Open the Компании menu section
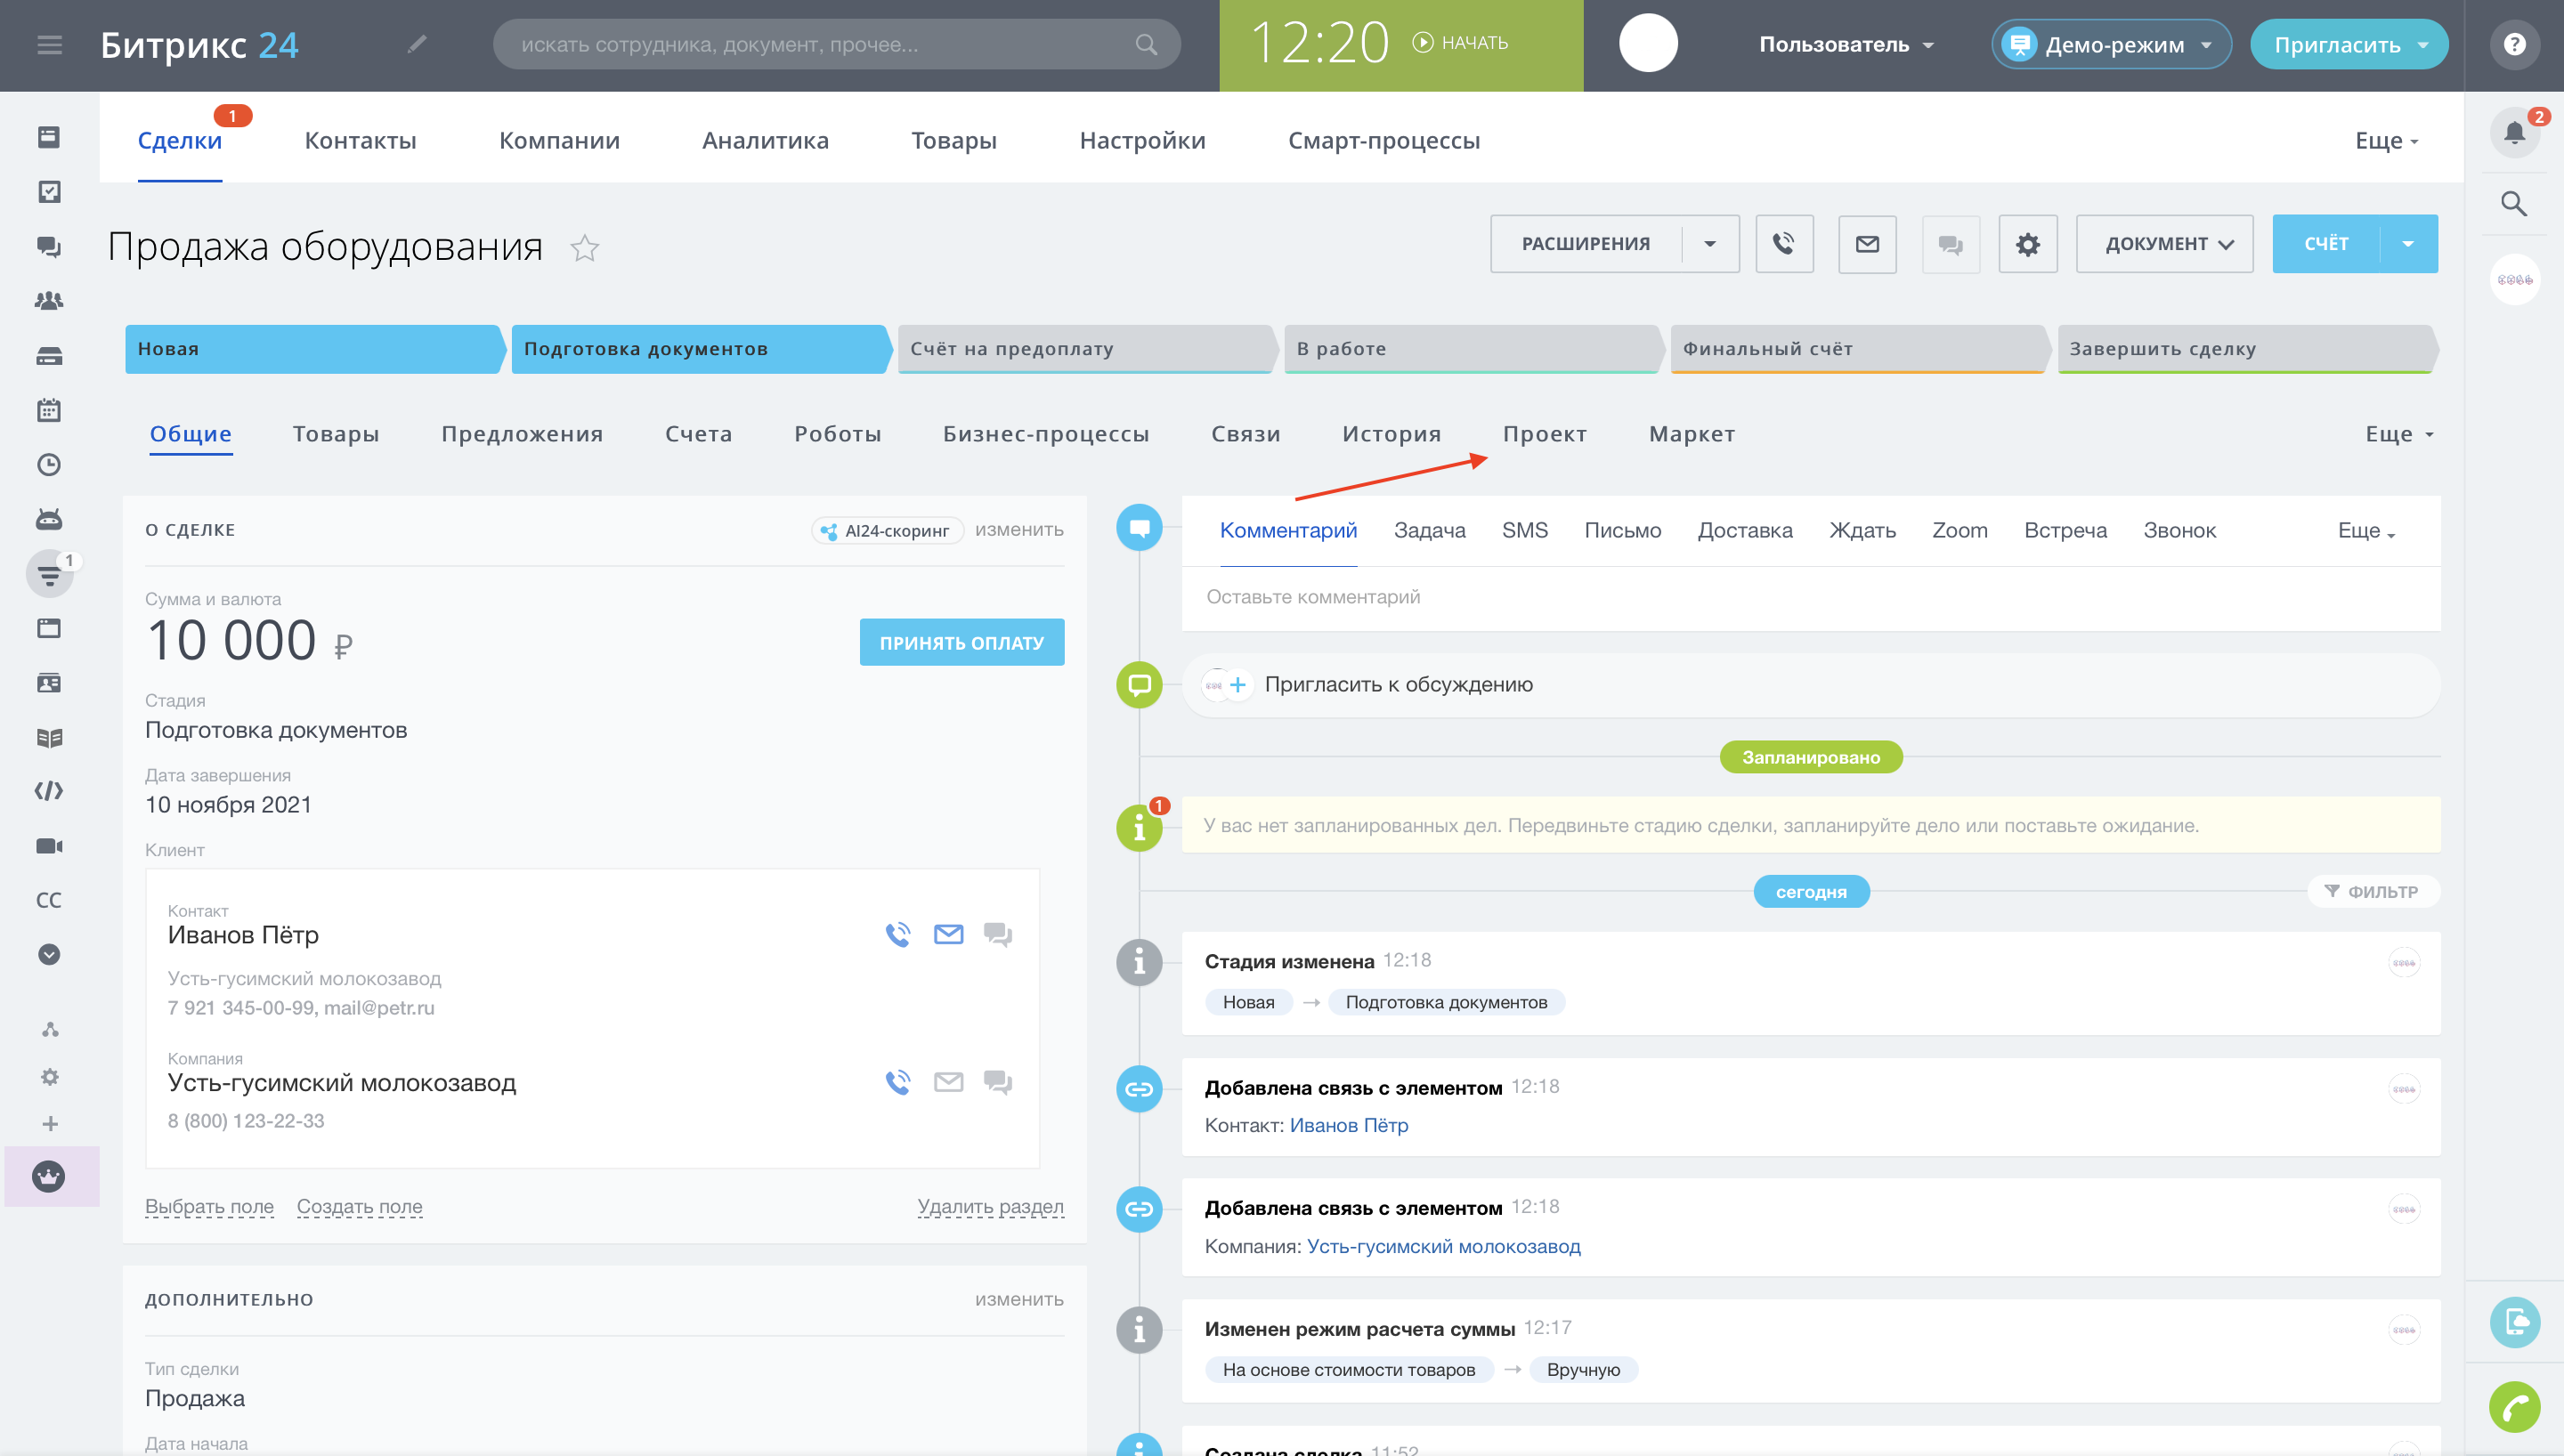 [x=559, y=141]
